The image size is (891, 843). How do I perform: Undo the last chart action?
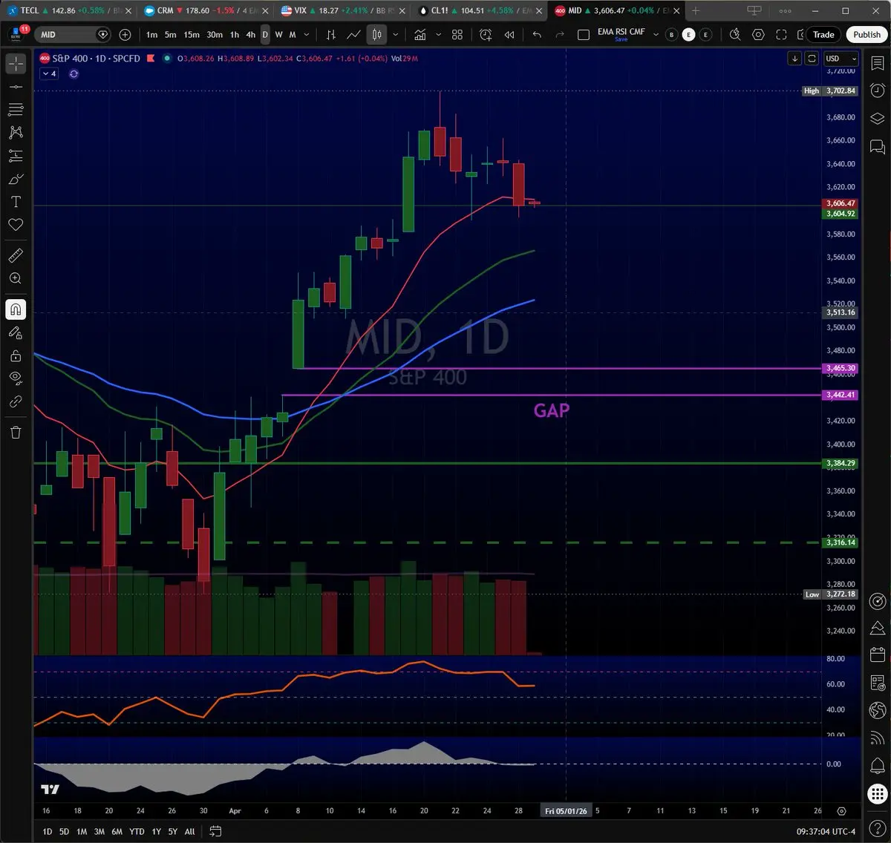537,35
